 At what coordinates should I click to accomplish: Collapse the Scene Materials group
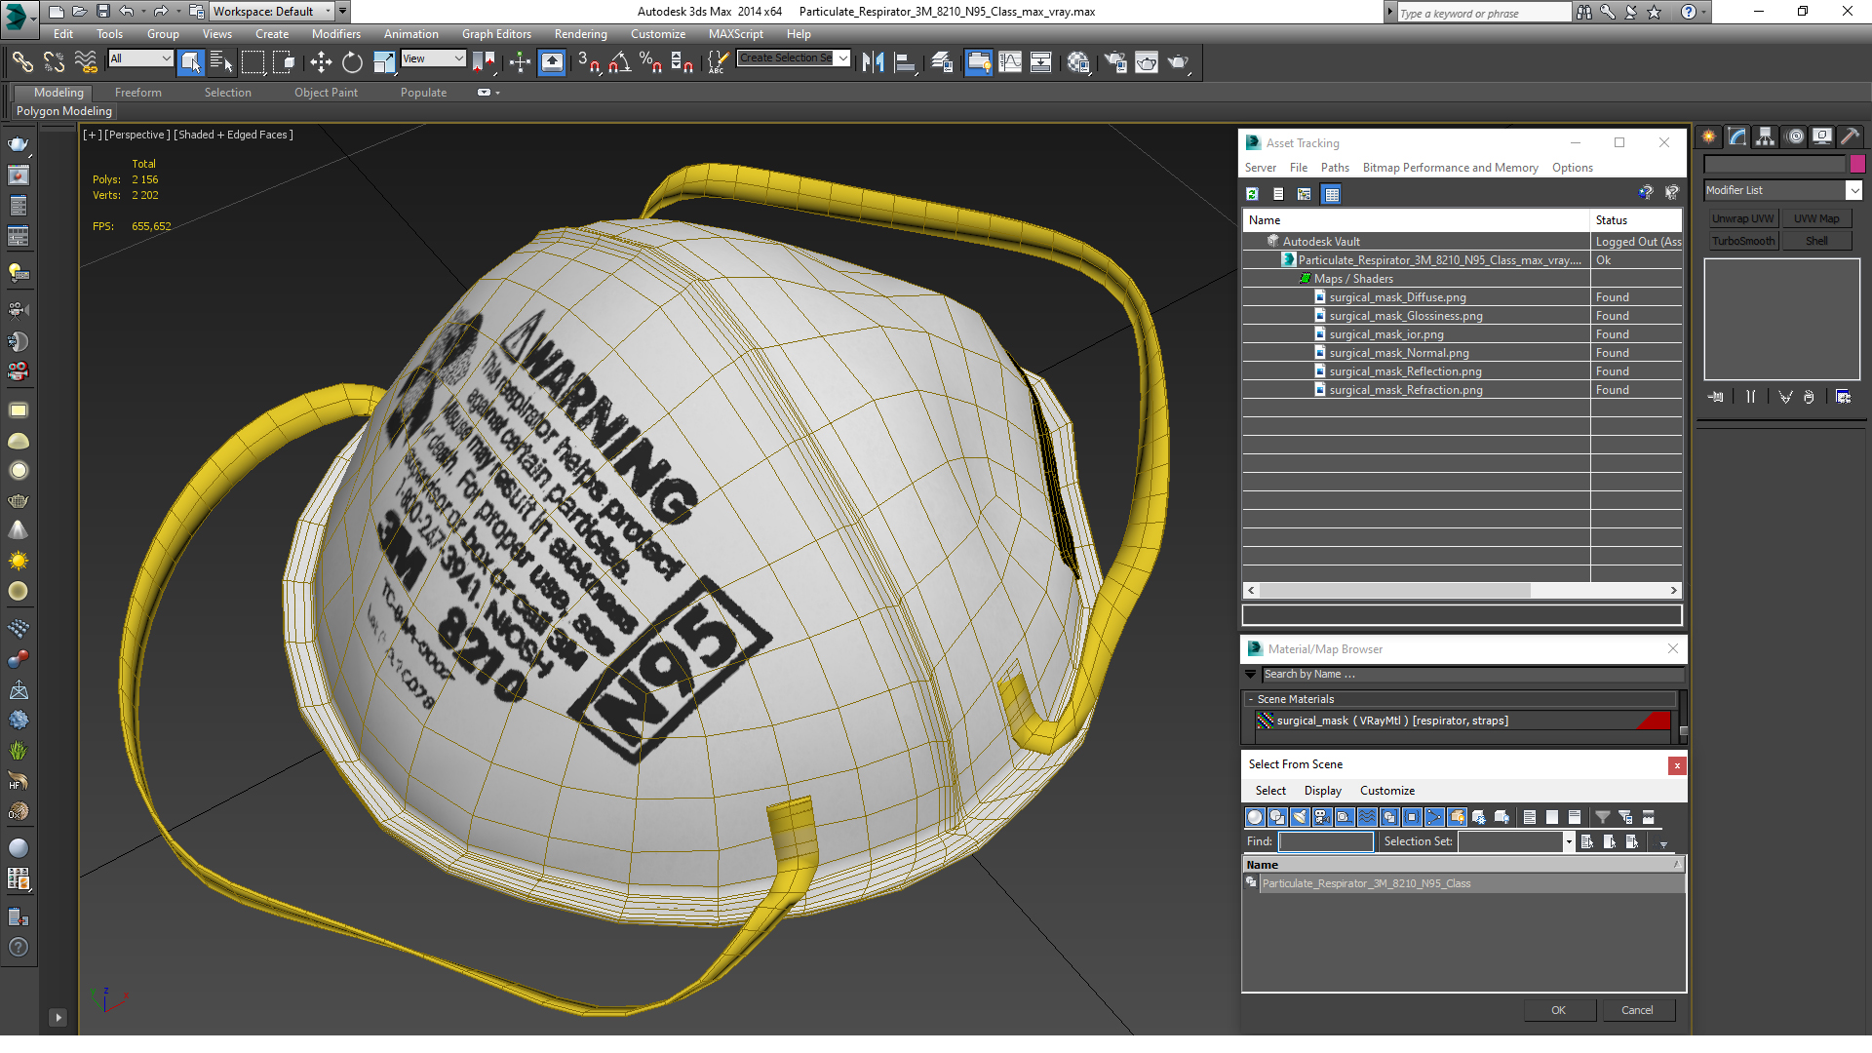(1251, 699)
